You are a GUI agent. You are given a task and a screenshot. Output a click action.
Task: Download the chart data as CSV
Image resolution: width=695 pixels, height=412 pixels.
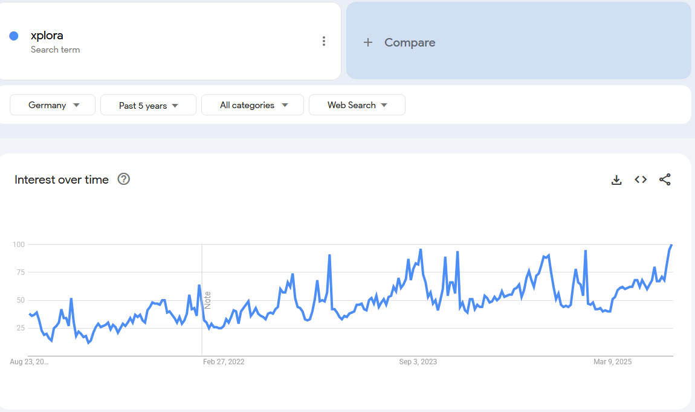coord(616,179)
